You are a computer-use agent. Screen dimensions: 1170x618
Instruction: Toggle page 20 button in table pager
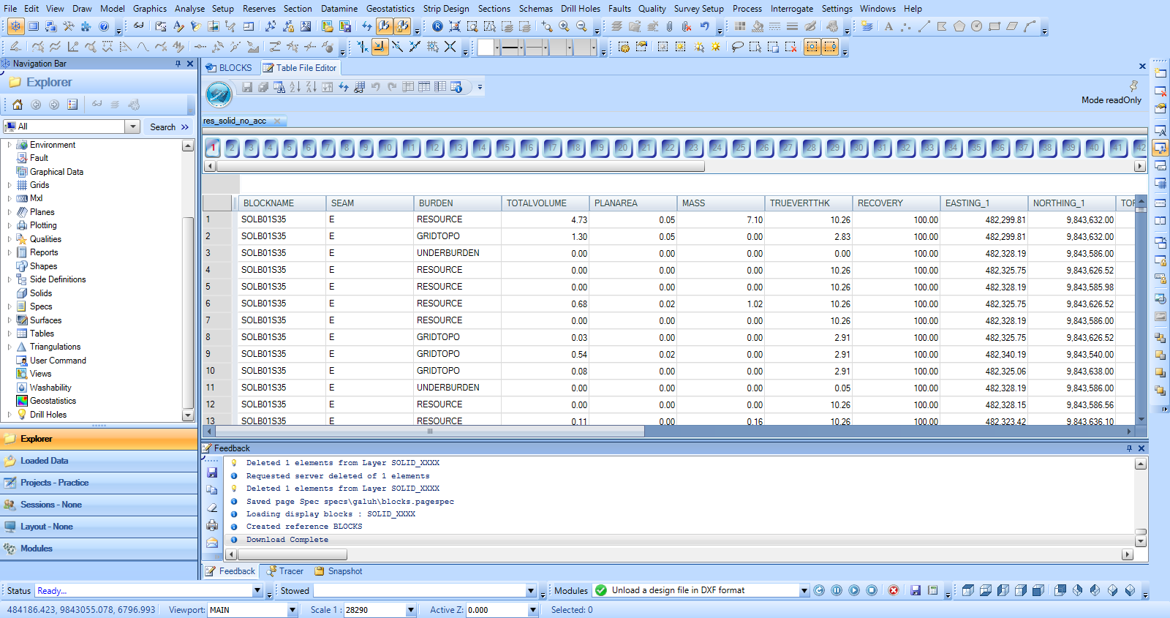tap(622, 147)
